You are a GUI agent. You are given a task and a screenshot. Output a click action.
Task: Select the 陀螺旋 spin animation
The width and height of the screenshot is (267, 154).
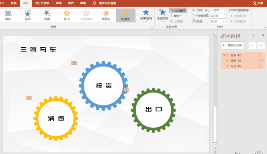pyautogui.click(x=125, y=15)
